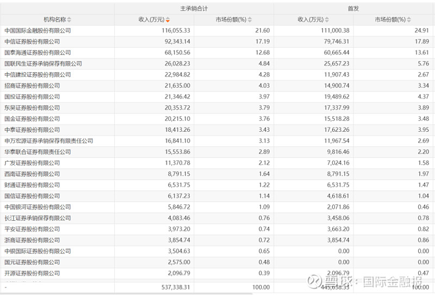Click IPO market share value 4.37
435x295 pixels.
pos(424,97)
